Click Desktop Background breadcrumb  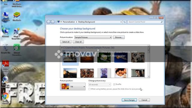86,22
